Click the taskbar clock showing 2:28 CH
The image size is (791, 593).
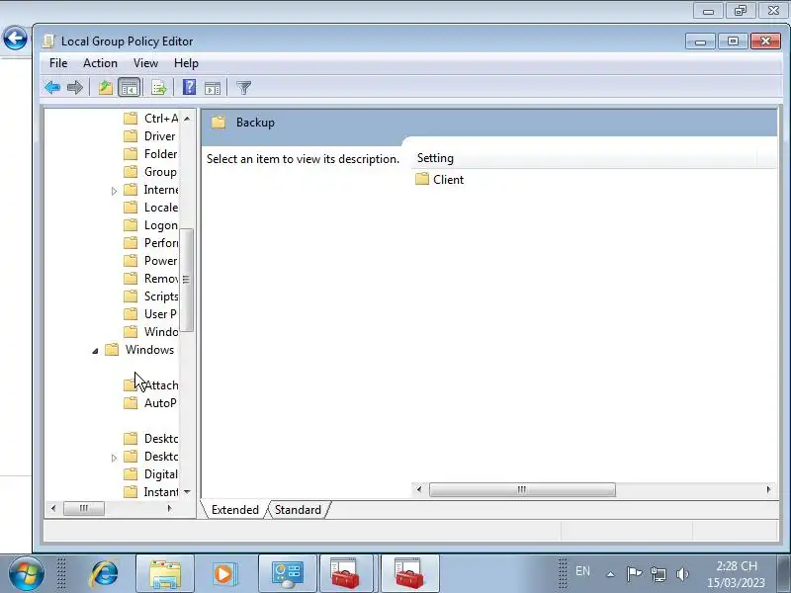(737, 574)
